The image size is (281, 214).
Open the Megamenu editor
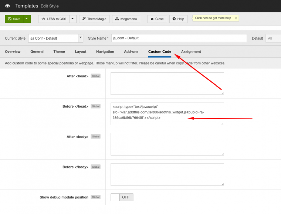(x=126, y=19)
